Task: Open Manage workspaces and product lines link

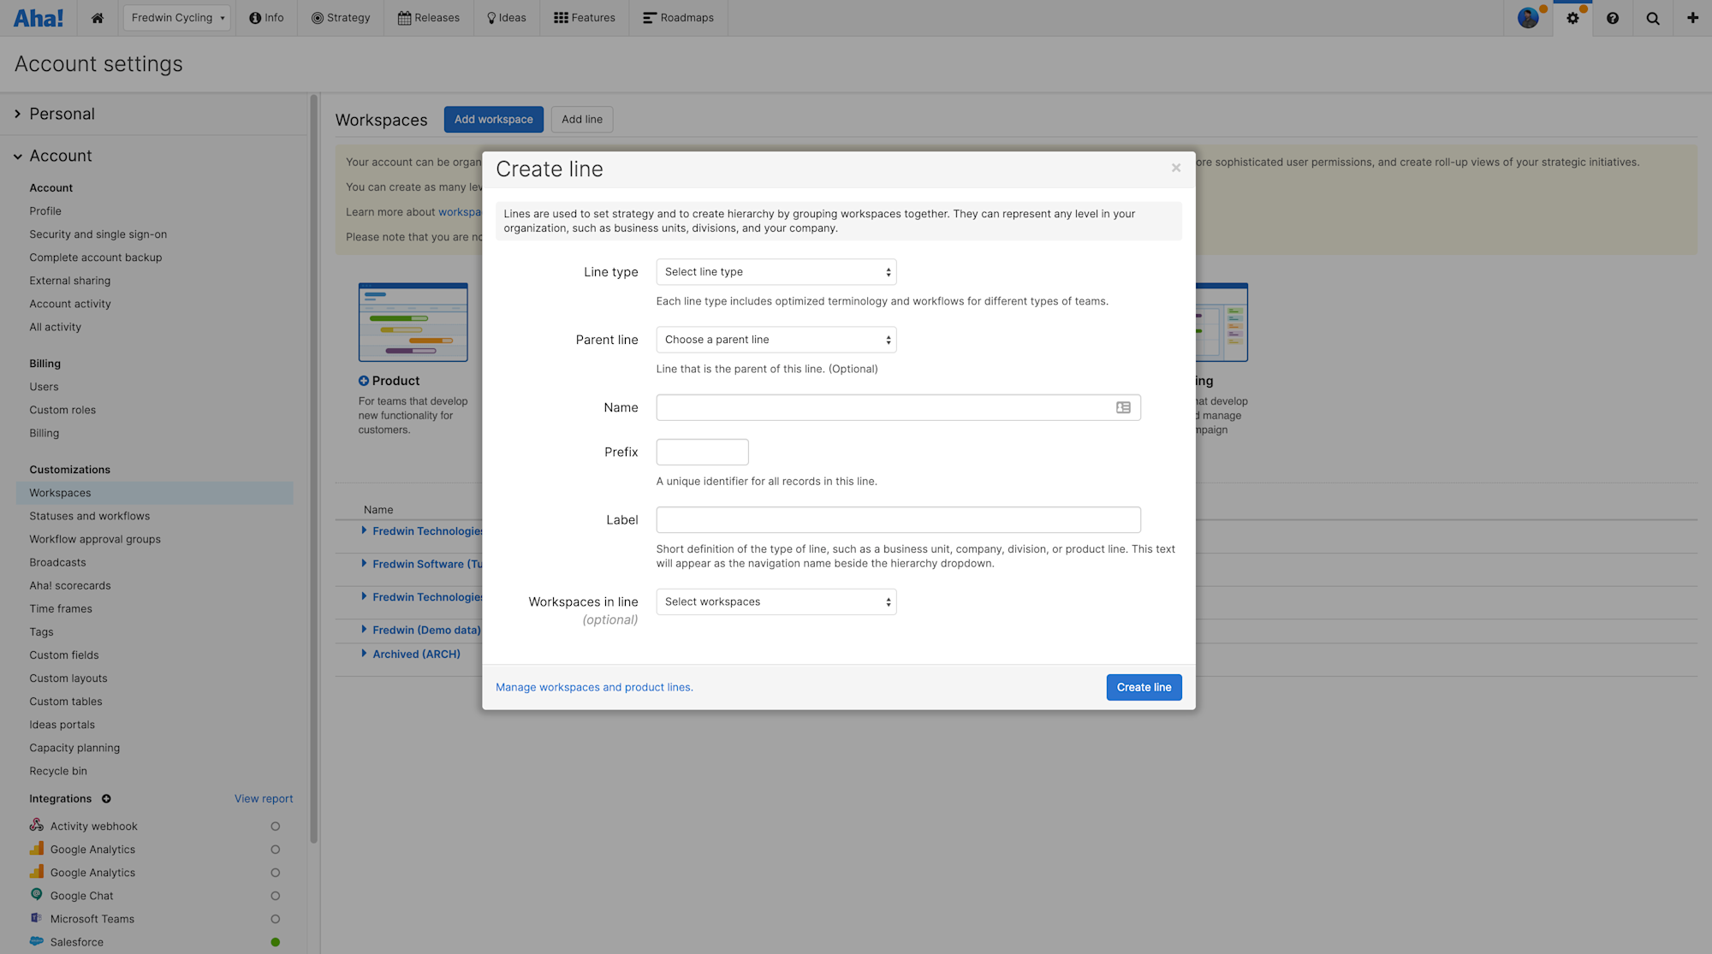Action: click(x=594, y=688)
